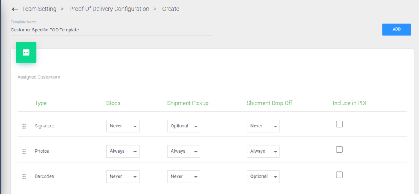The width and height of the screenshot is (419, 194).
Task: Click the Assigned Customers field
Action: (212, 81)
